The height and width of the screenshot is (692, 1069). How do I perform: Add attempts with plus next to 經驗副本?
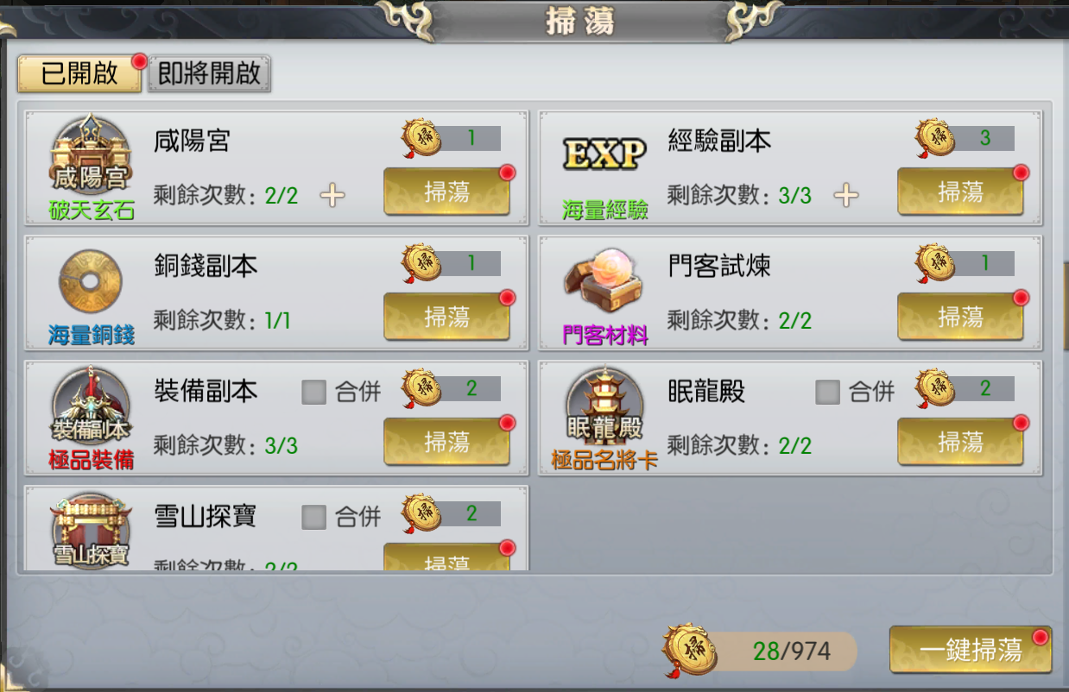846,196
